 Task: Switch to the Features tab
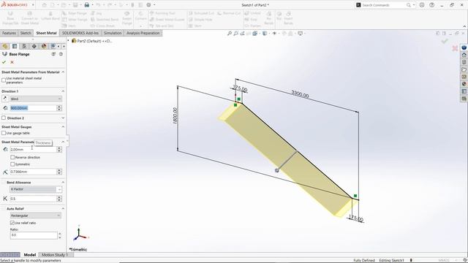pyautogui.click(x=10, y=33)
